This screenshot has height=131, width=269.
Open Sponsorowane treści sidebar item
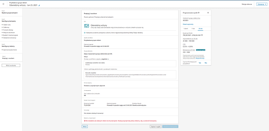click(10, 50)
